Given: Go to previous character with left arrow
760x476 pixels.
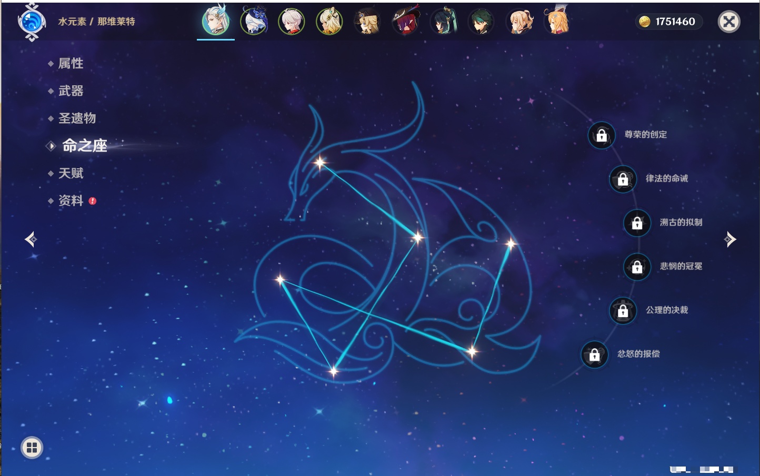Looking at the screenshot, I should (31, 239).
